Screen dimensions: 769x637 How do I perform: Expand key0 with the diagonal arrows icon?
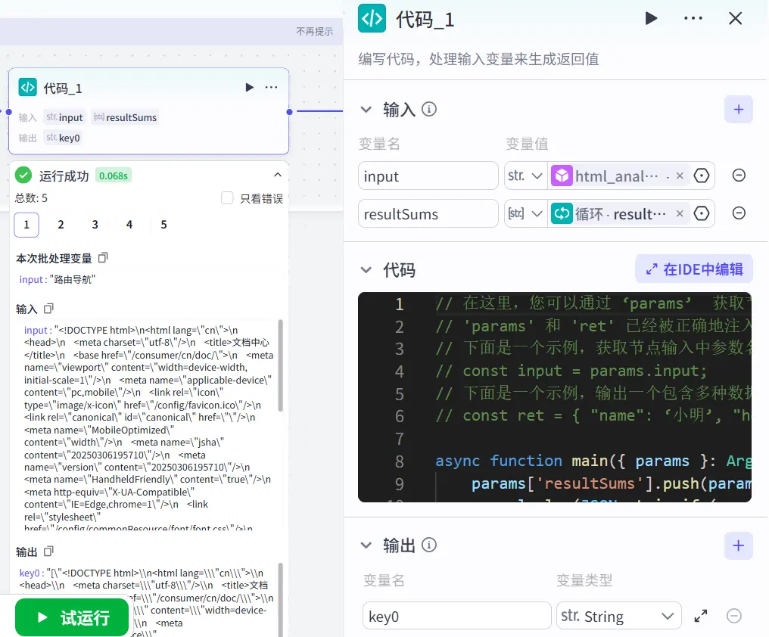tap(700, 616)
